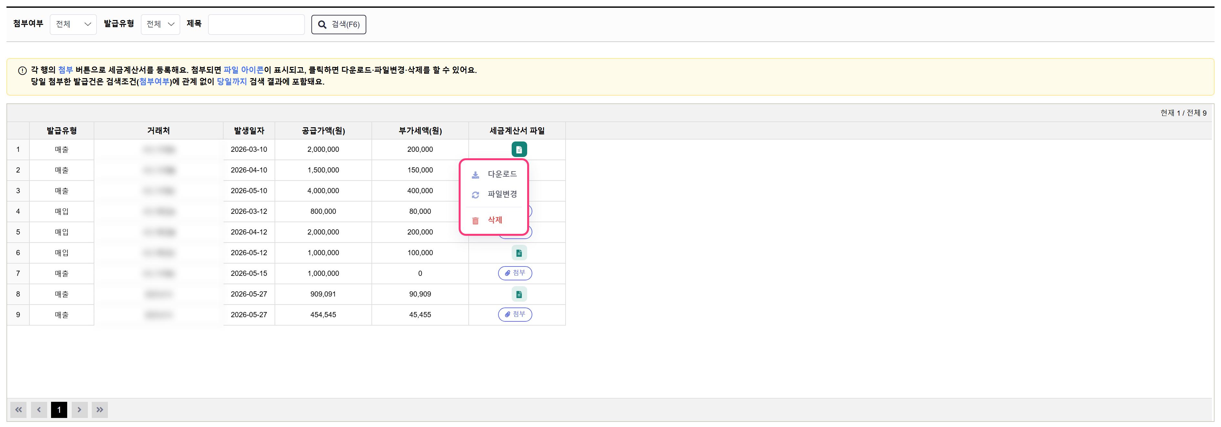This screenshot has height=427, width=1221.
Task: Click the refresh icon beside 파일변경
Action: point(475,195)
